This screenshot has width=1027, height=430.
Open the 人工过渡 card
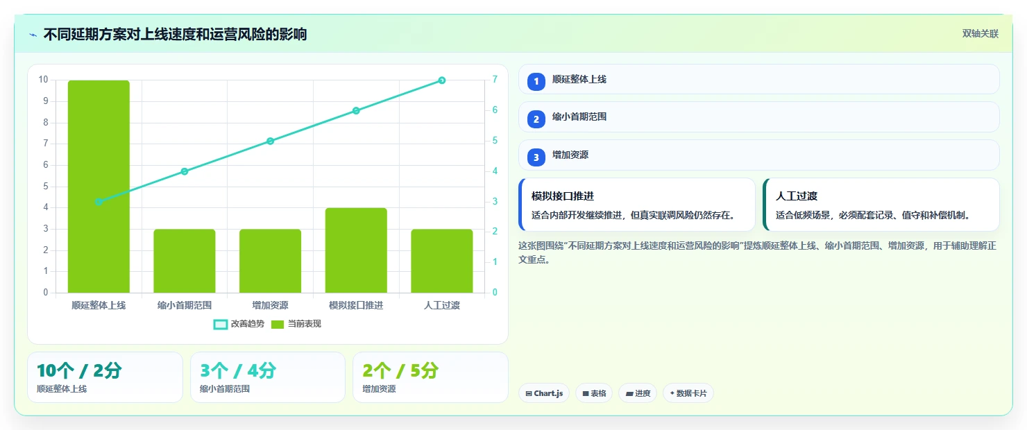click(881, 205)
